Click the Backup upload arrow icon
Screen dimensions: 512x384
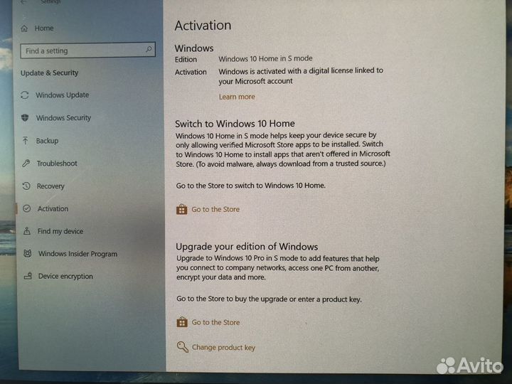26,141
